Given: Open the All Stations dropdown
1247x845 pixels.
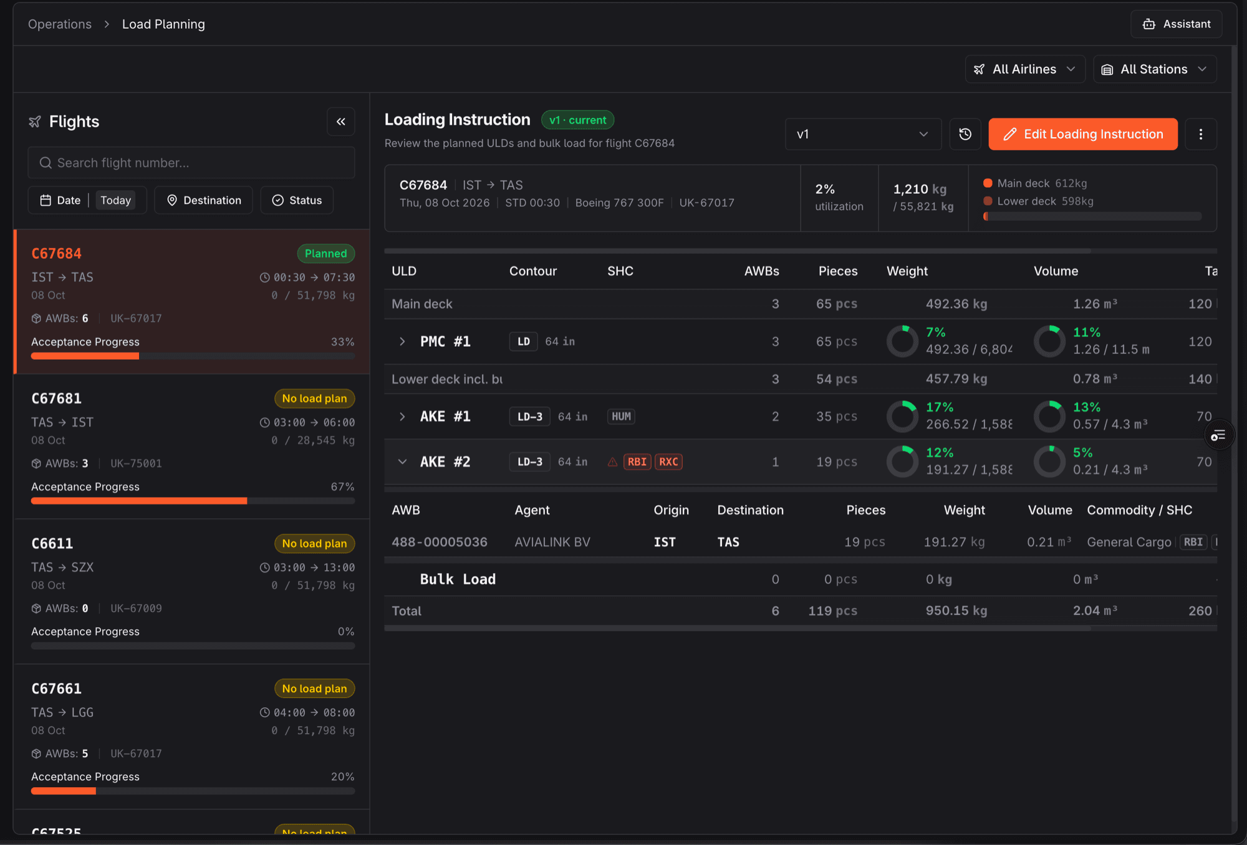Looking at the screenshot, I should point(1155,69).
